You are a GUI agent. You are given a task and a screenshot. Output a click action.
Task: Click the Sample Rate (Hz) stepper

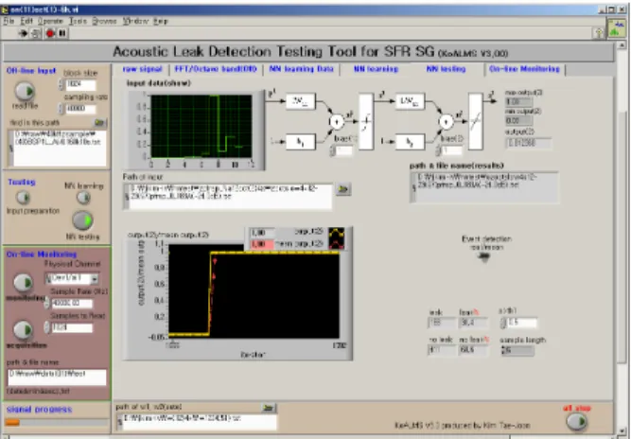(x=47, y=303)
